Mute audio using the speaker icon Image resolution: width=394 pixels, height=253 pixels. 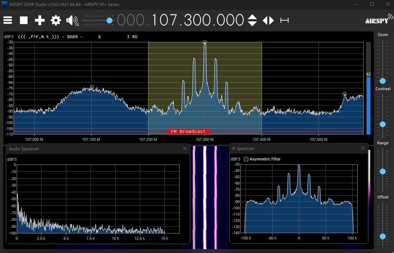72,20
